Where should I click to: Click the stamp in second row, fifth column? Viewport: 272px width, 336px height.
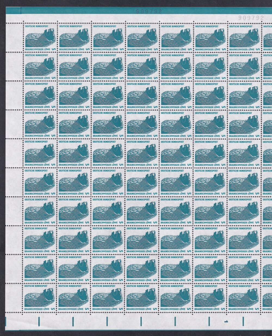click(x=176, y=67)
